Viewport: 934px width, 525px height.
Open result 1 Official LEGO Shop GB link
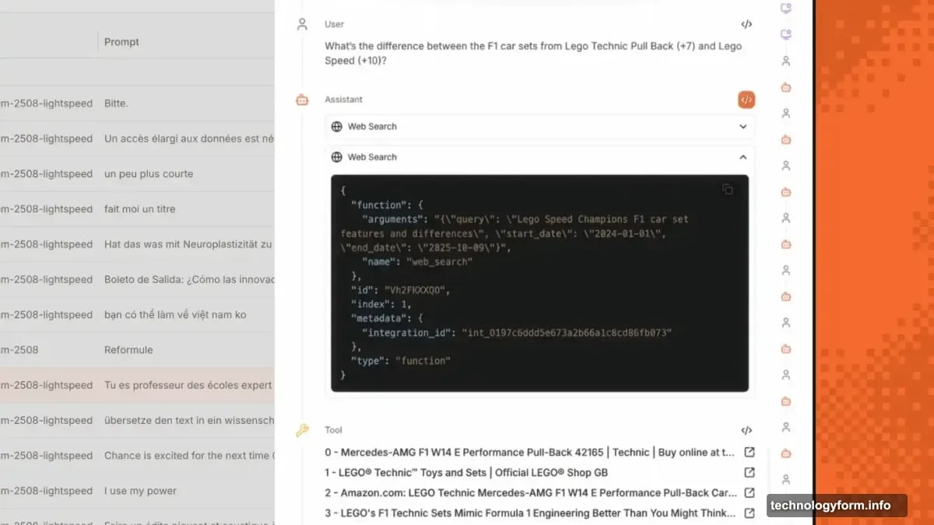click(466, 472)
